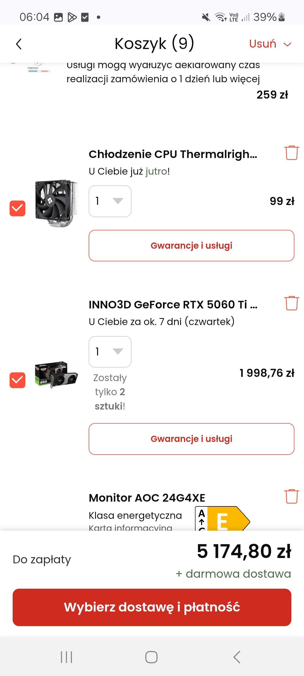Screen dimensions: 304x676
Task: Open quantity dropdown for CPU cooler
Action: pos(110,201)
